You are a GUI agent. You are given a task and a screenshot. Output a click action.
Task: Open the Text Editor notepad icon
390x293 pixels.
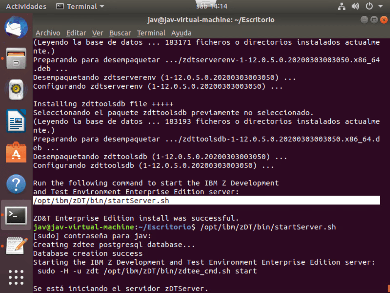point(16,246)
